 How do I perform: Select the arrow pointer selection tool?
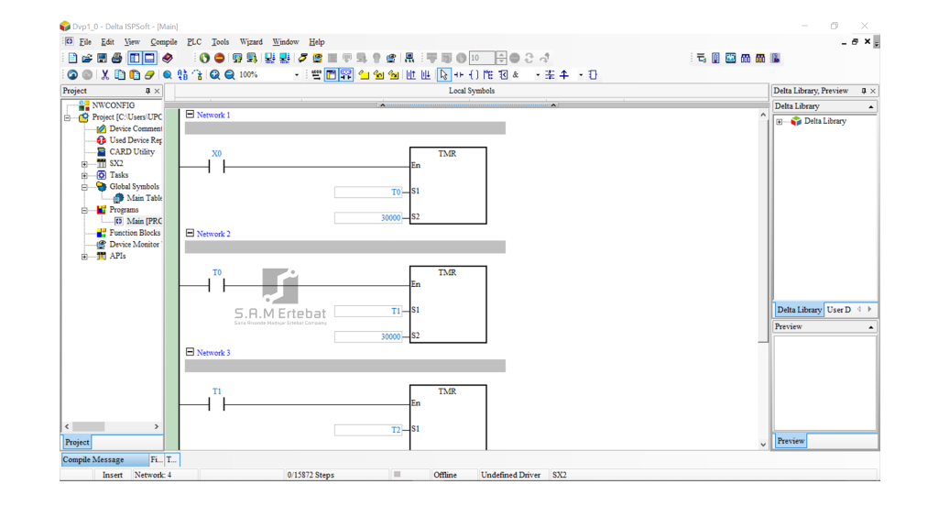click(x=444, y=75)
